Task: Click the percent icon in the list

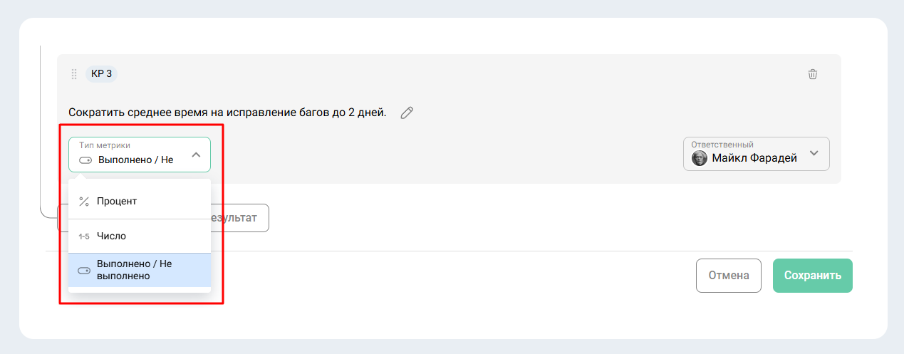Action: [84, 202]
